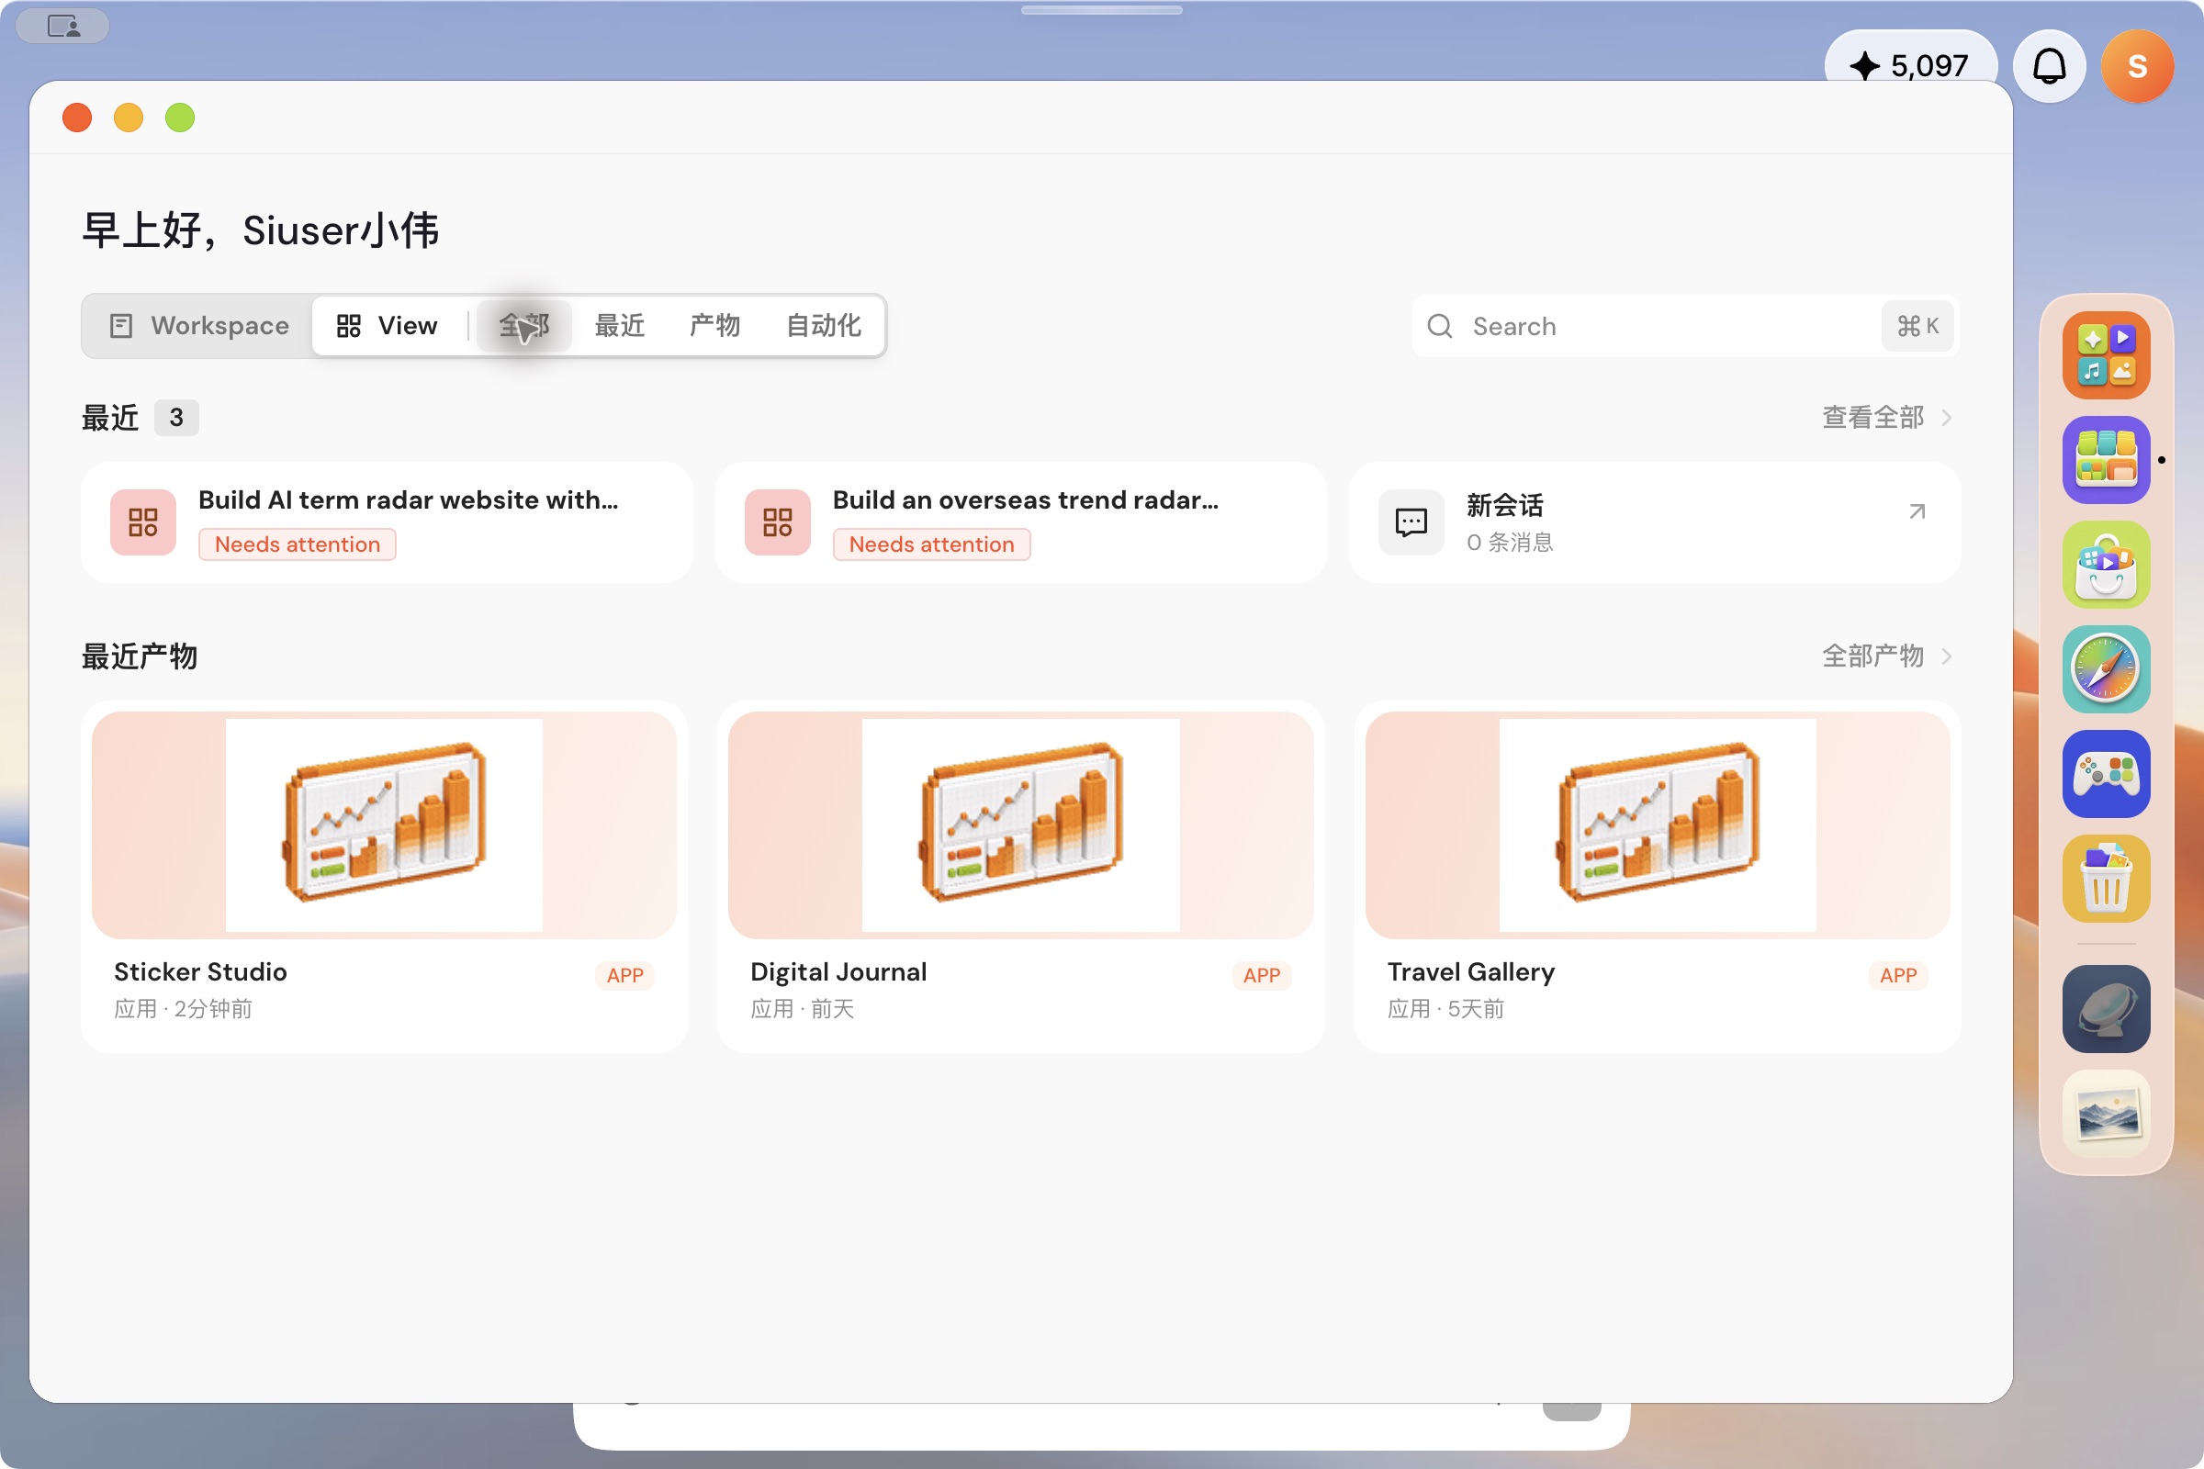Open the landscape photo dock icon

click(2106, 1114)
